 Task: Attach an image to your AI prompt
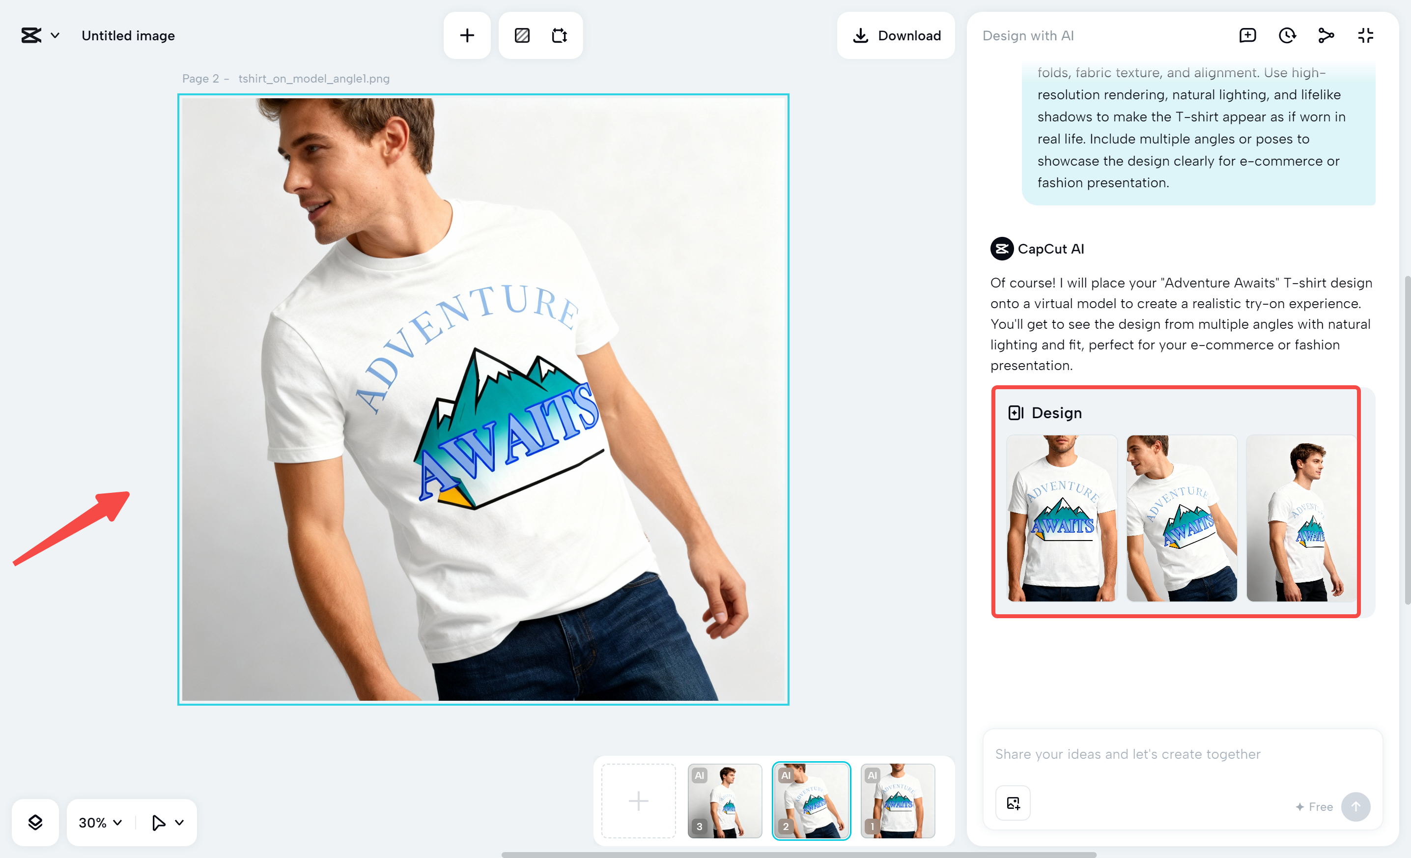[x=1013, y=802]
